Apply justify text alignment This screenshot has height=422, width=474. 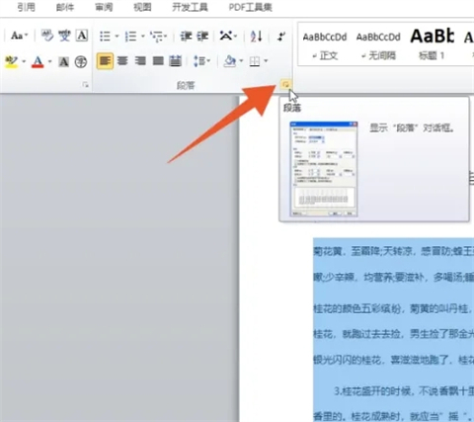tap(158, 61)
